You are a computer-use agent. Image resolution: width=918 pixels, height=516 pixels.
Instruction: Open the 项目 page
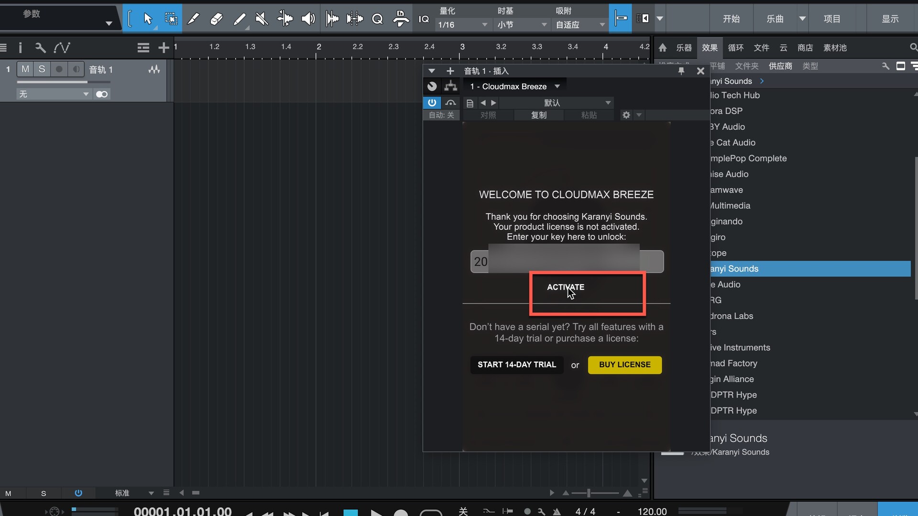[832, 19]
